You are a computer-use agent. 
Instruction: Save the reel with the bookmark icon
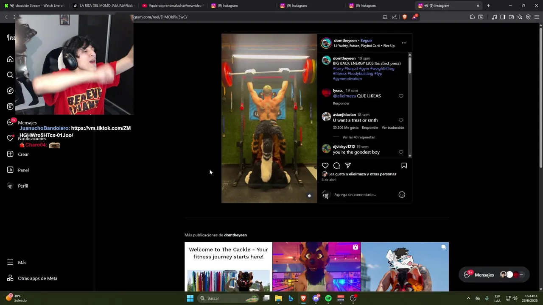pos(404,166)
